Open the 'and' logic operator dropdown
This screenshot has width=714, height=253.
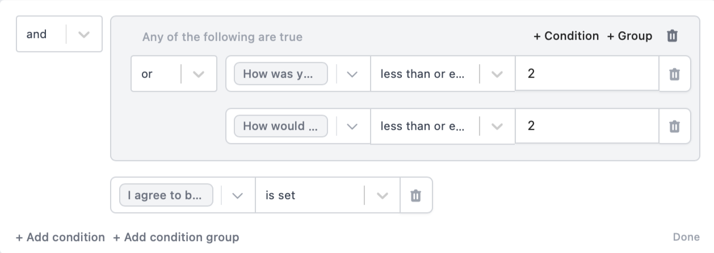[83, 35]
